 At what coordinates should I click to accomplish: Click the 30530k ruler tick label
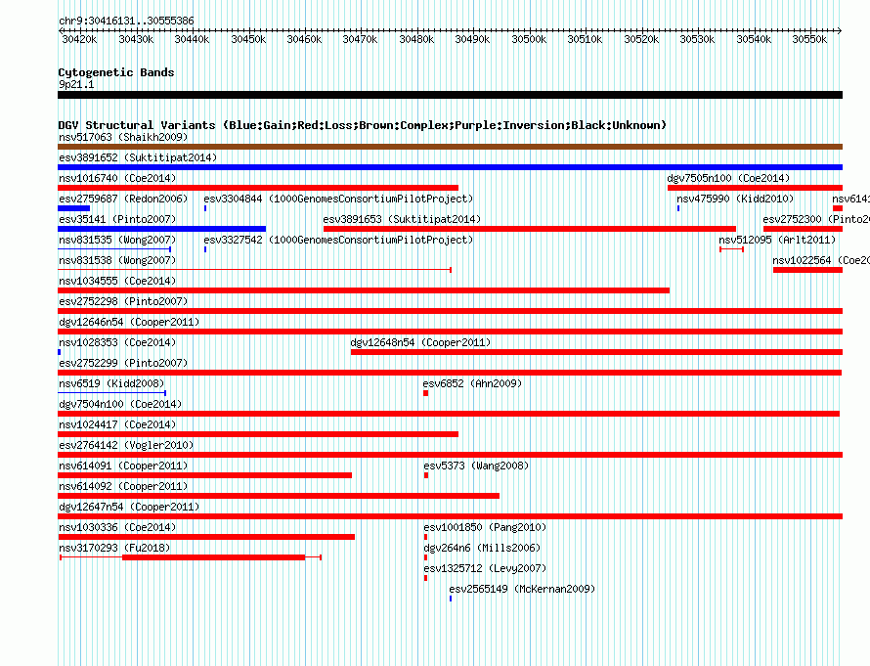(x=697, y=39)
